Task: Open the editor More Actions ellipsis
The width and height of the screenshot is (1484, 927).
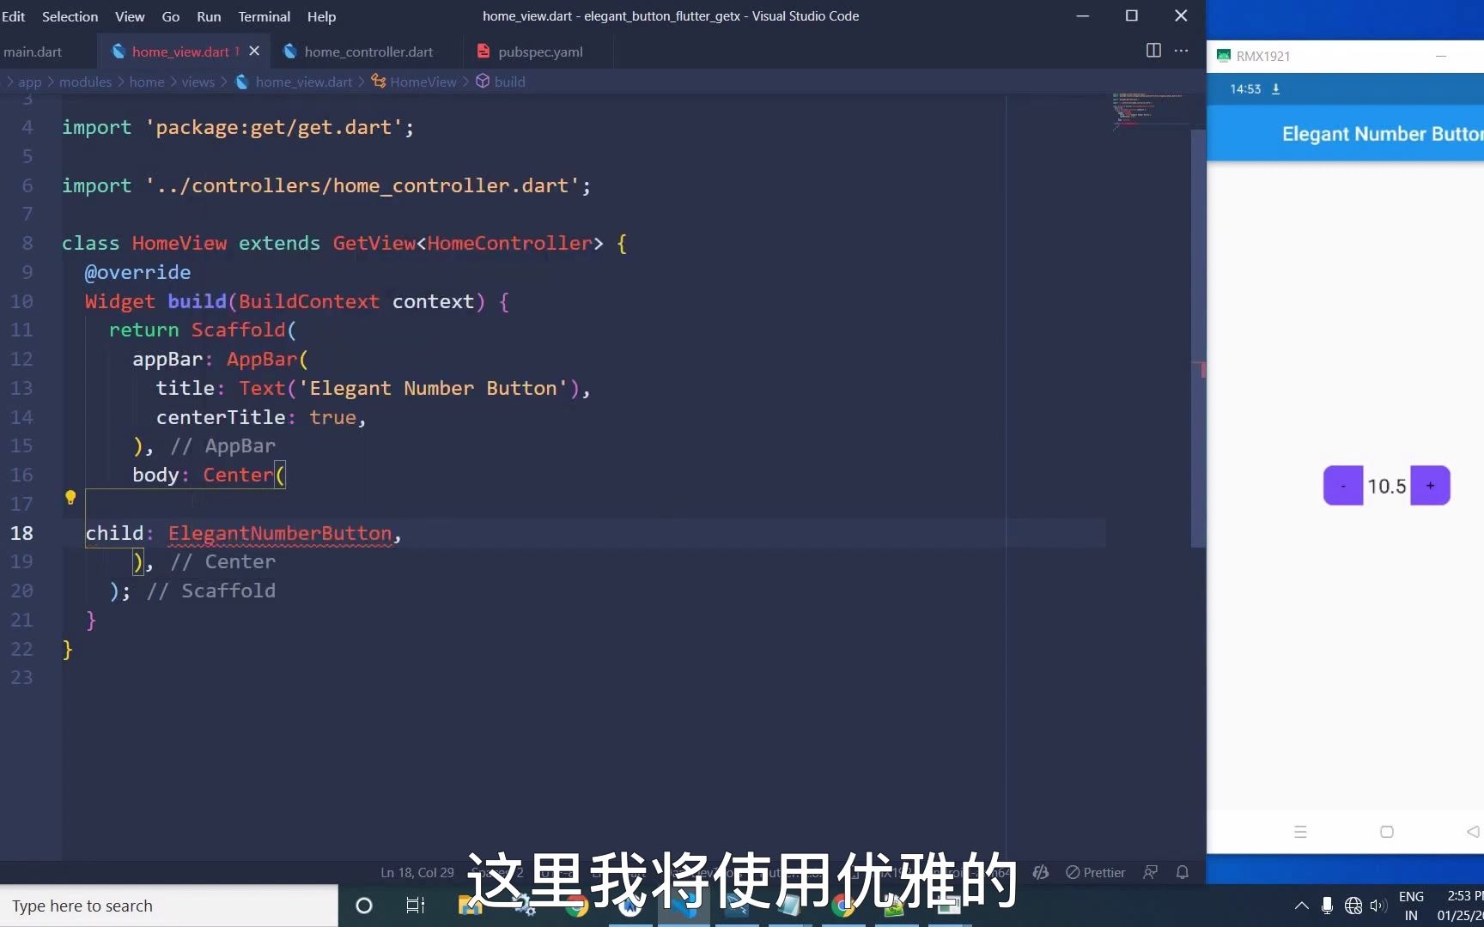Action: (x=1182, y=51)
